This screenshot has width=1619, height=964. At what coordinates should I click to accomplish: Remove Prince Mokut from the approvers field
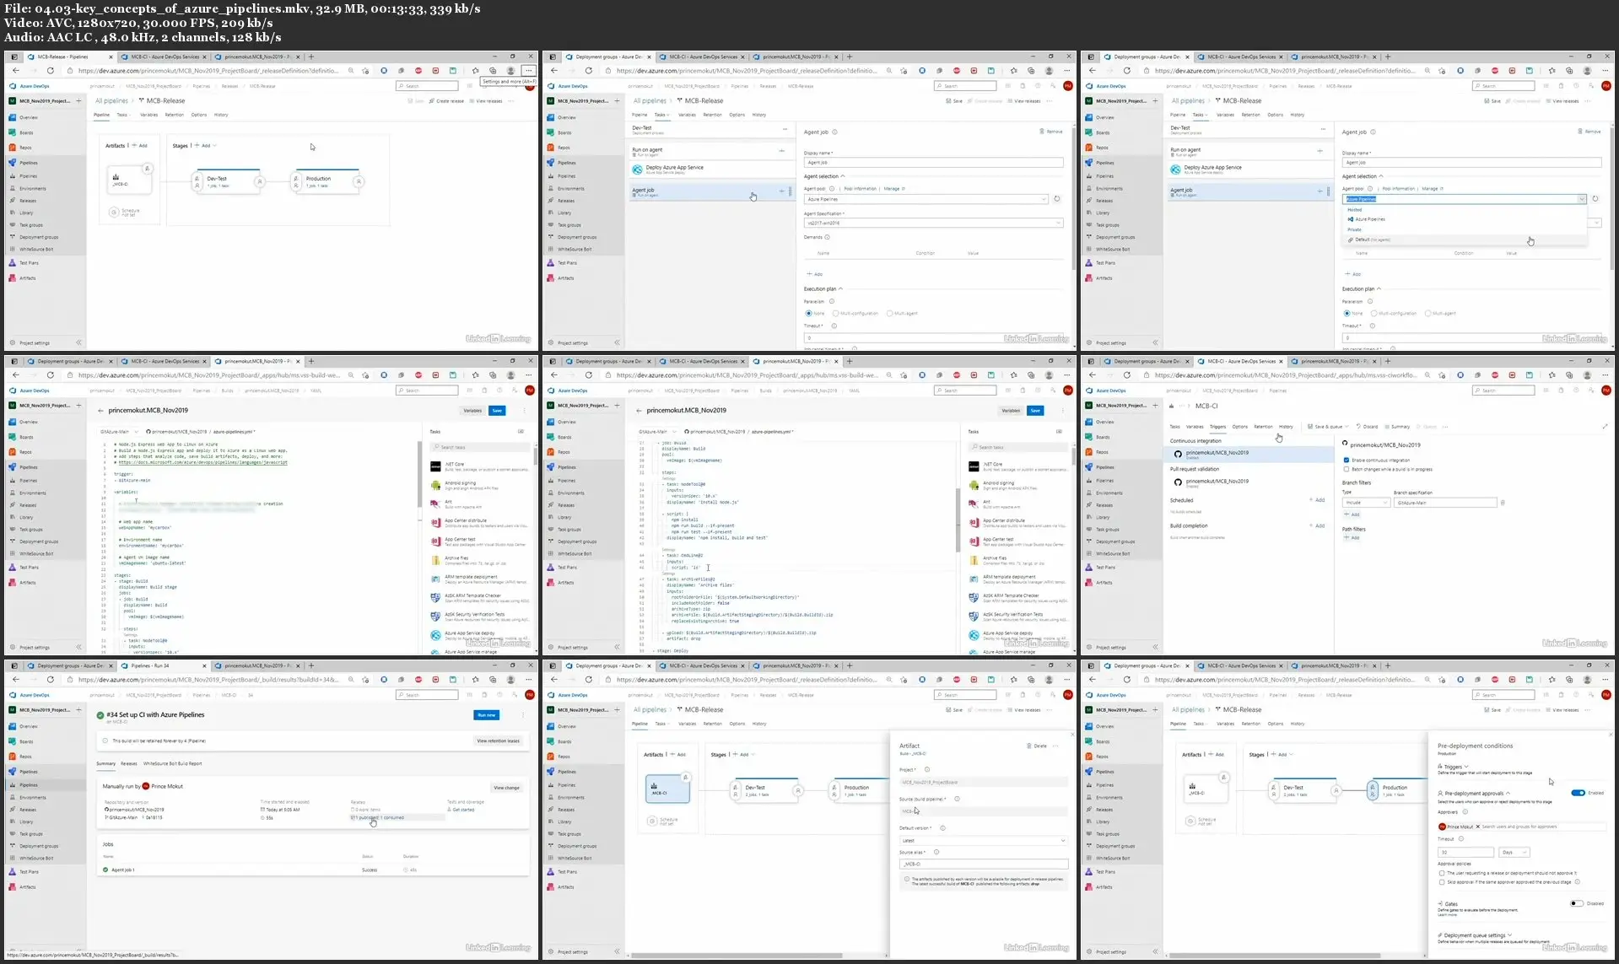[x=1477, y=827]
